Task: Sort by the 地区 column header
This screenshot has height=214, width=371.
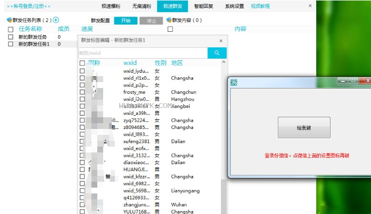Action: tap(177, 63)
